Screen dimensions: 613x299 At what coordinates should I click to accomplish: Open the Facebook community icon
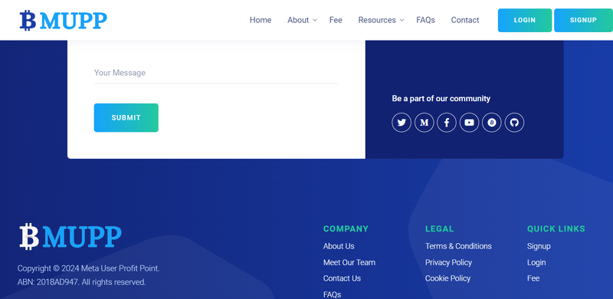(447, 123)
